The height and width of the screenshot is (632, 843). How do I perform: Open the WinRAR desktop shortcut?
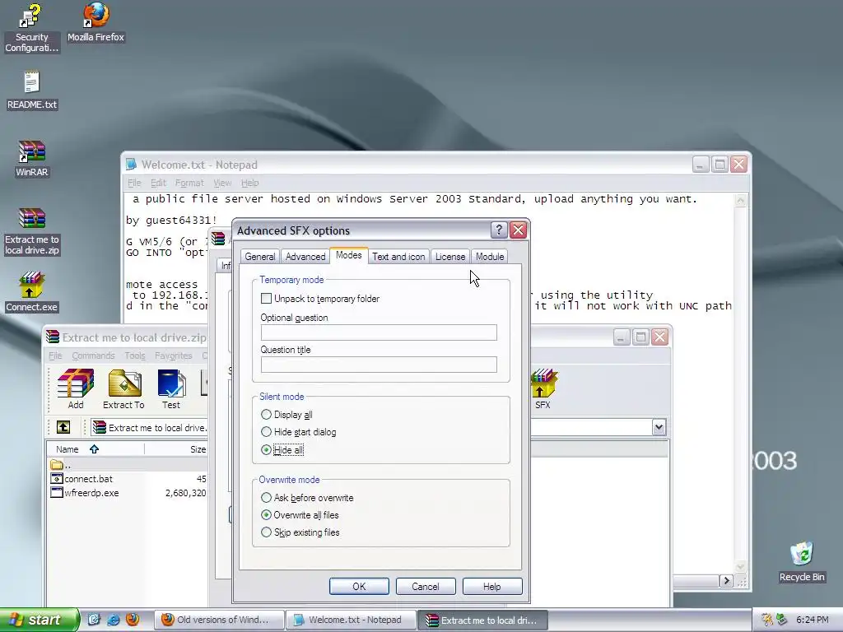point(32,159)
